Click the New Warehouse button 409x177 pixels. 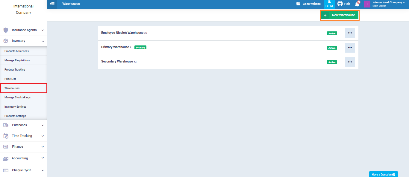[340, 15]
